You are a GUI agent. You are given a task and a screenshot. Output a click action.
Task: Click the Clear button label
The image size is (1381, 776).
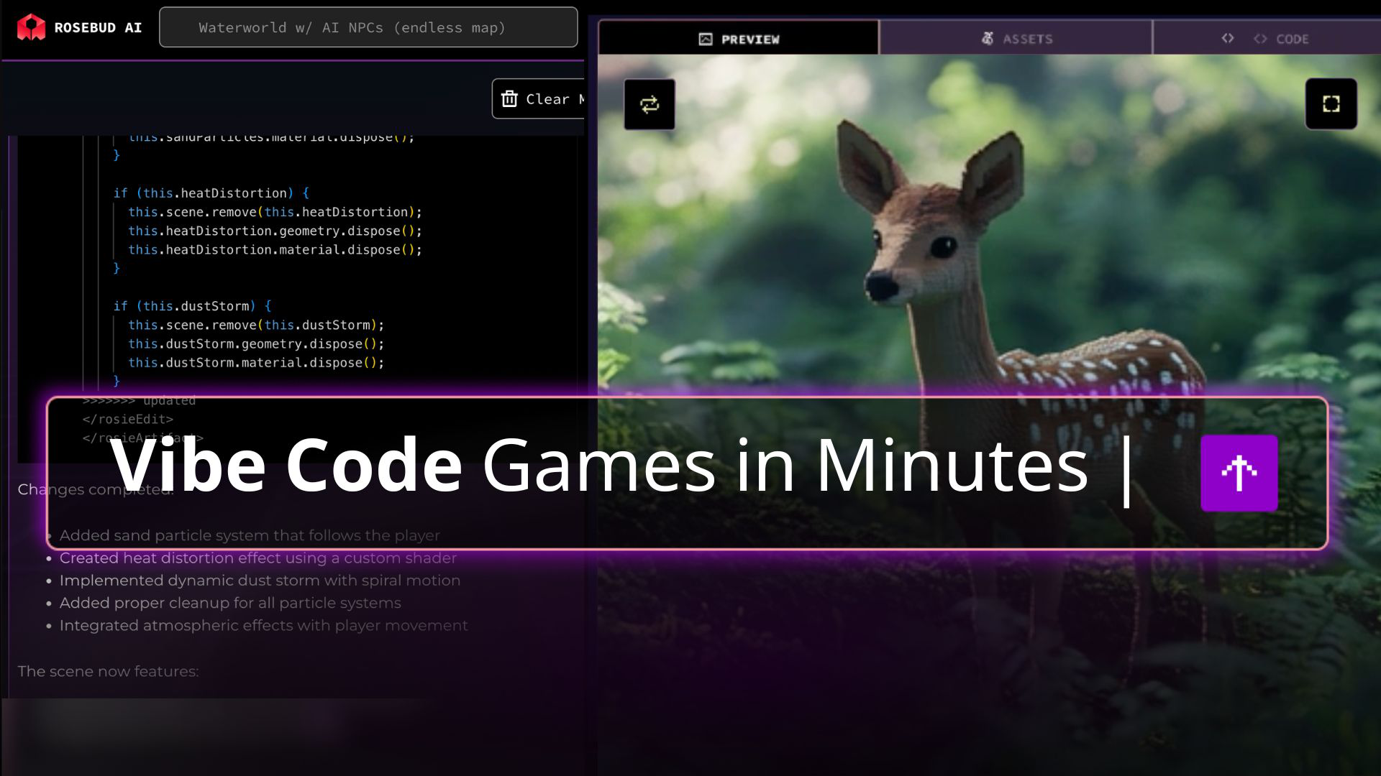point(548,99)
